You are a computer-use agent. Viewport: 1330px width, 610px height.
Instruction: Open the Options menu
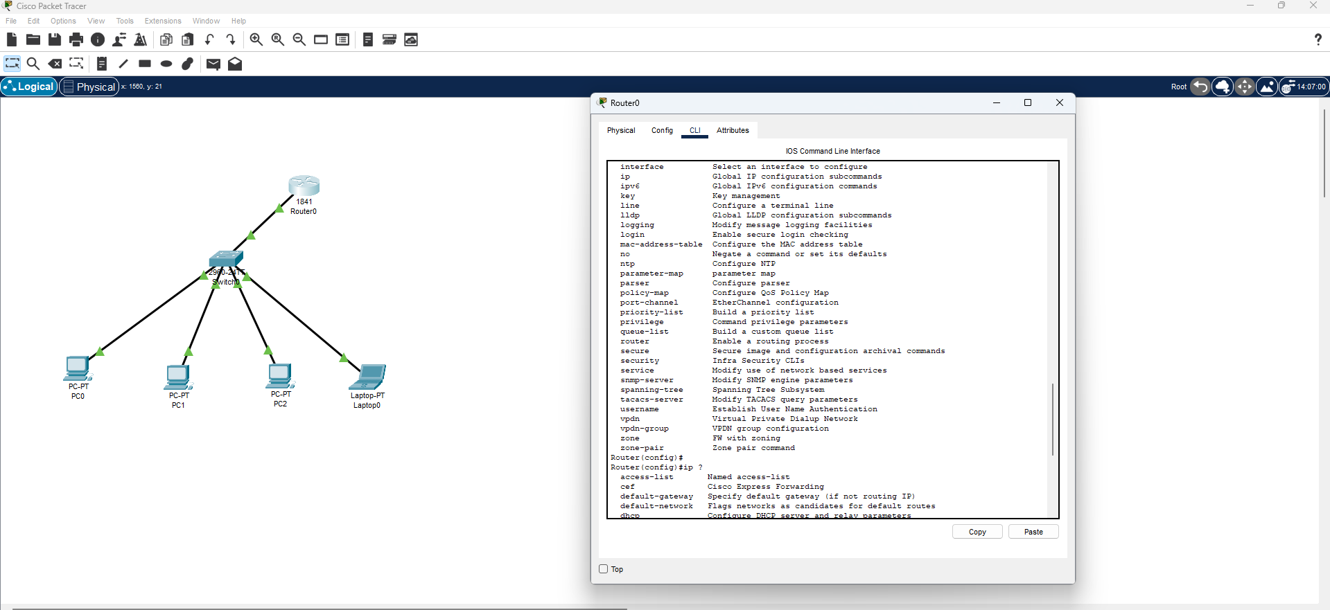point(63,21)
